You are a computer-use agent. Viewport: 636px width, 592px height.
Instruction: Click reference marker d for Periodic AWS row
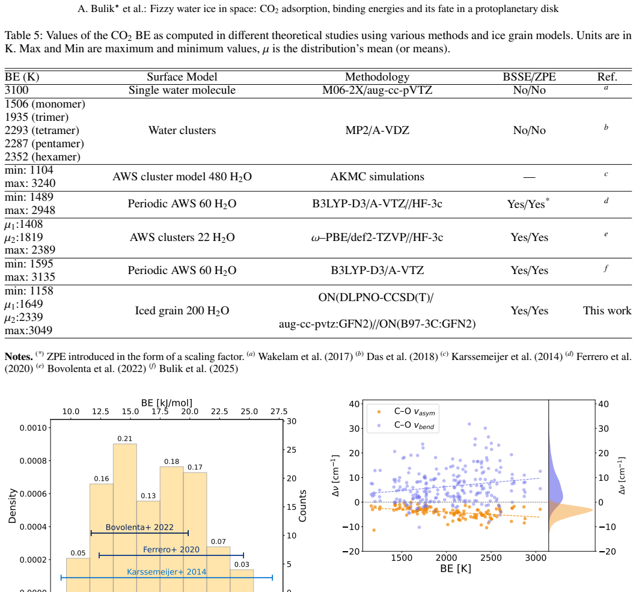606,201
